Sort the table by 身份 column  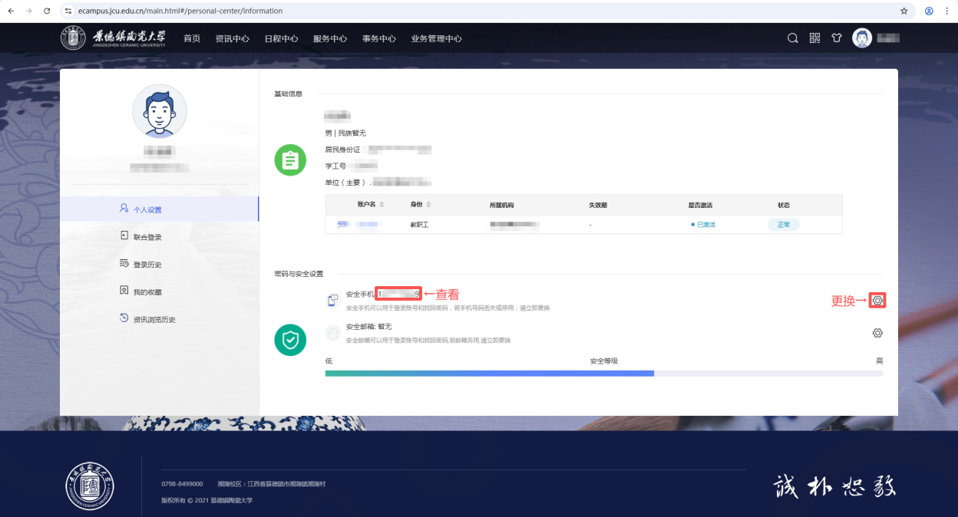point(428,205)
